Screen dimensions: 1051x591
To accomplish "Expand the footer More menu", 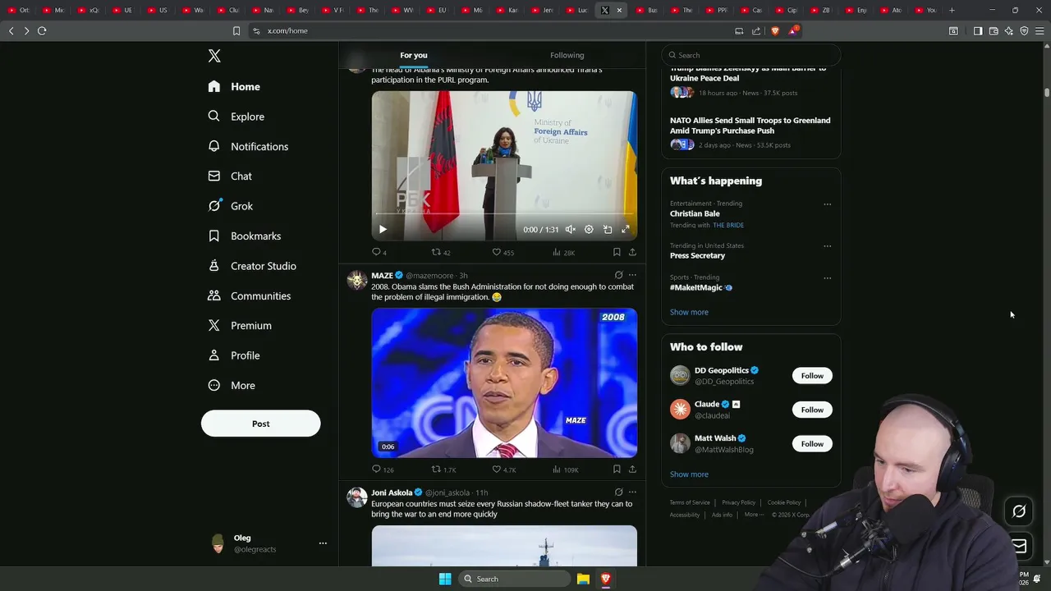I will pyautogui.click(x=754, y=515).
